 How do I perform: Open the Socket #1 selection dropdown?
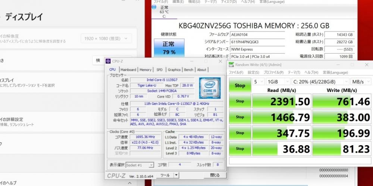coord(140,165)
